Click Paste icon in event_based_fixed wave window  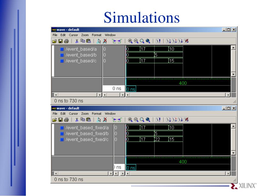coord(89,119)
